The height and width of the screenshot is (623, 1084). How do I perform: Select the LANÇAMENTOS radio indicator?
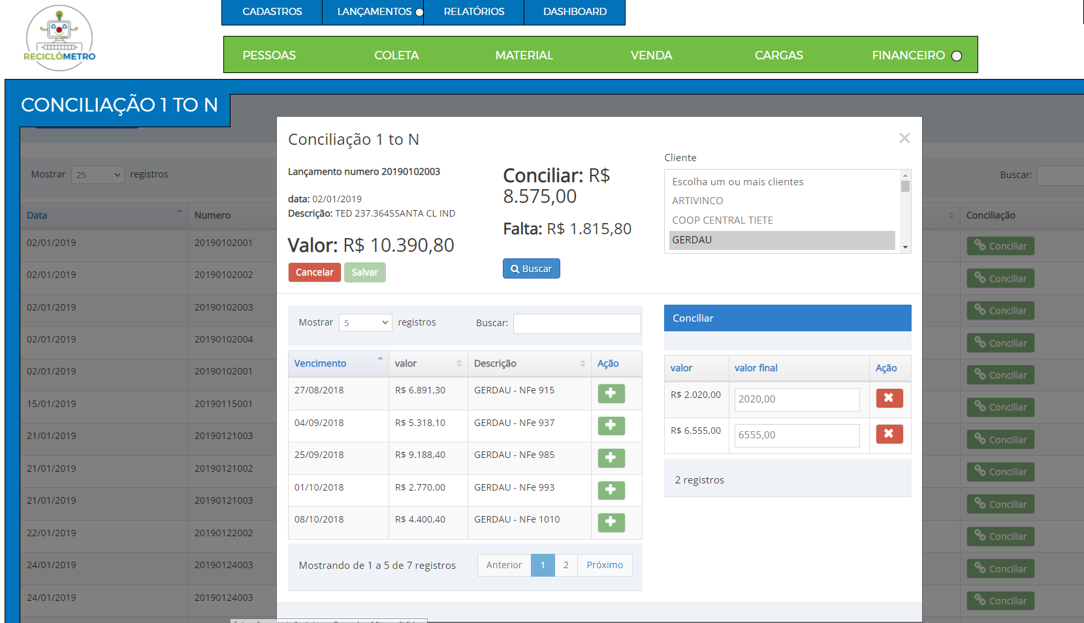coord(419,12)
